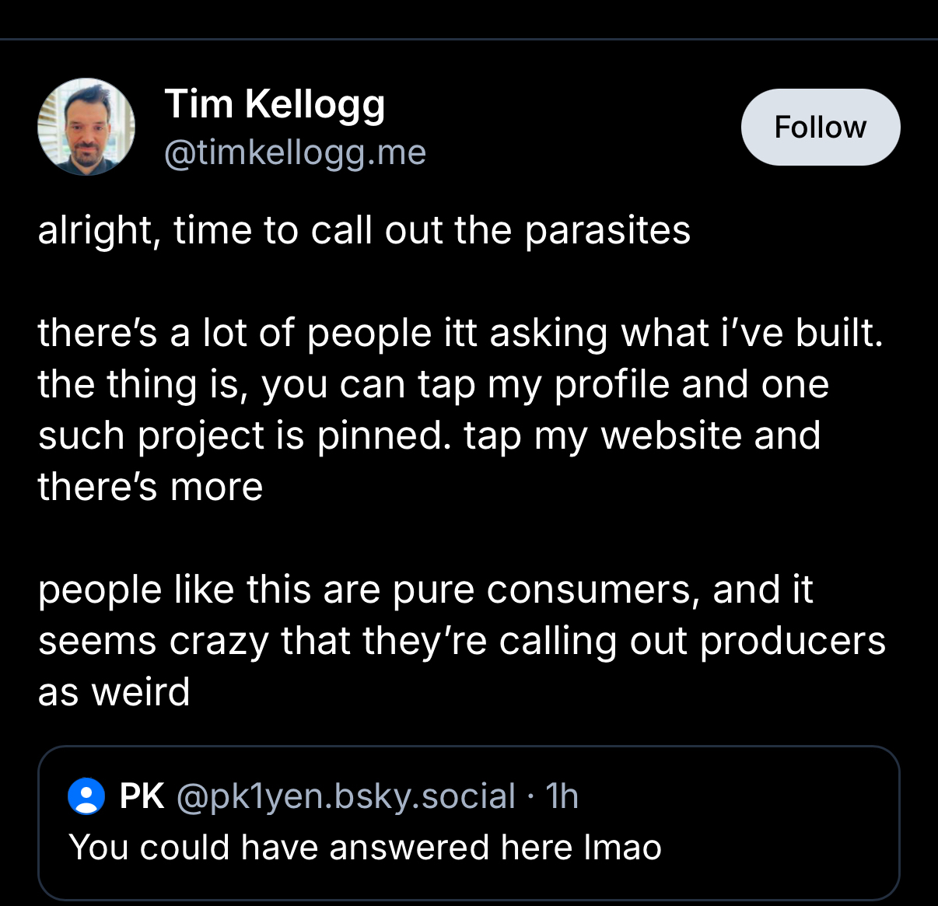This screenshot has height=906, width=938.
Task: Open quoted text "You could have answered here lmao"
Action: pyautogui.click(x=365, y=847)
